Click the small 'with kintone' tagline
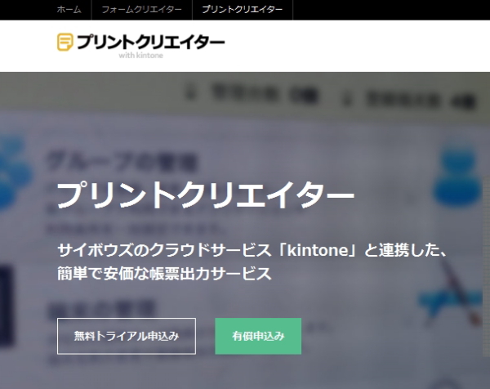This screenshot has height=389, width=490. click(140, 56)
